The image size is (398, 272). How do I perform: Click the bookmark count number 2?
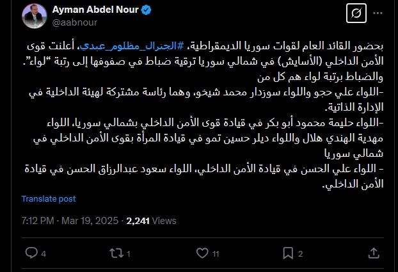click(299, 254)
